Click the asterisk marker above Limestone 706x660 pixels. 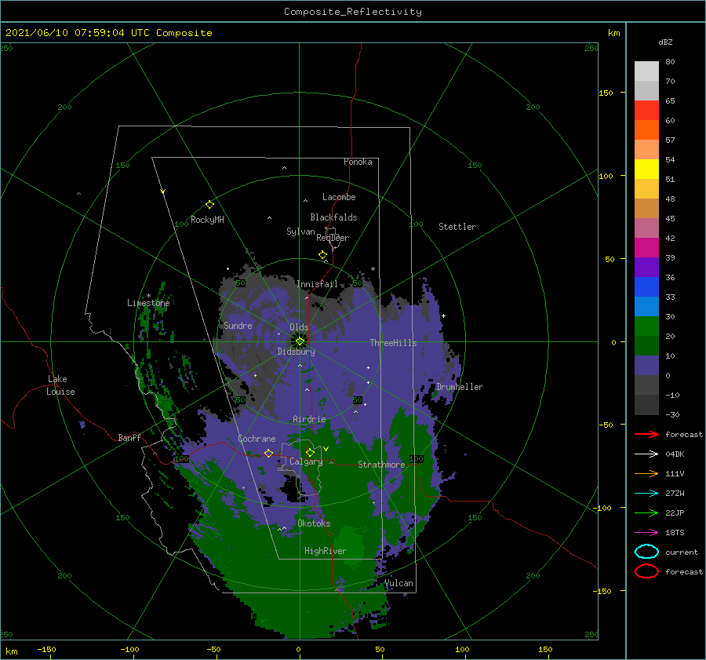[148, 296]
